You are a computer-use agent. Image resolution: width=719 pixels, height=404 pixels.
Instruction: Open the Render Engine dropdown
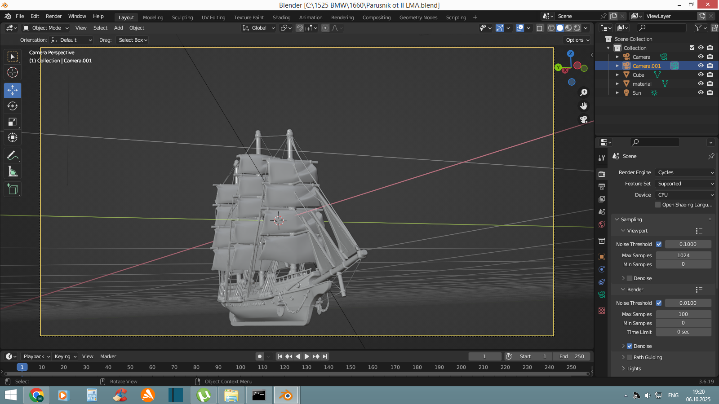pos(684,172)
